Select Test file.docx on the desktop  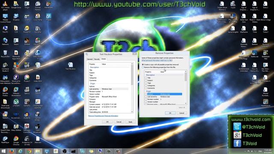tap(70, 66)
